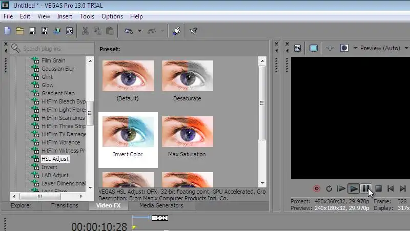The height and width of the screenshot is (231, 410).
Task: Switch to the Media Generators tab
Action: click(x=161, y=205)
